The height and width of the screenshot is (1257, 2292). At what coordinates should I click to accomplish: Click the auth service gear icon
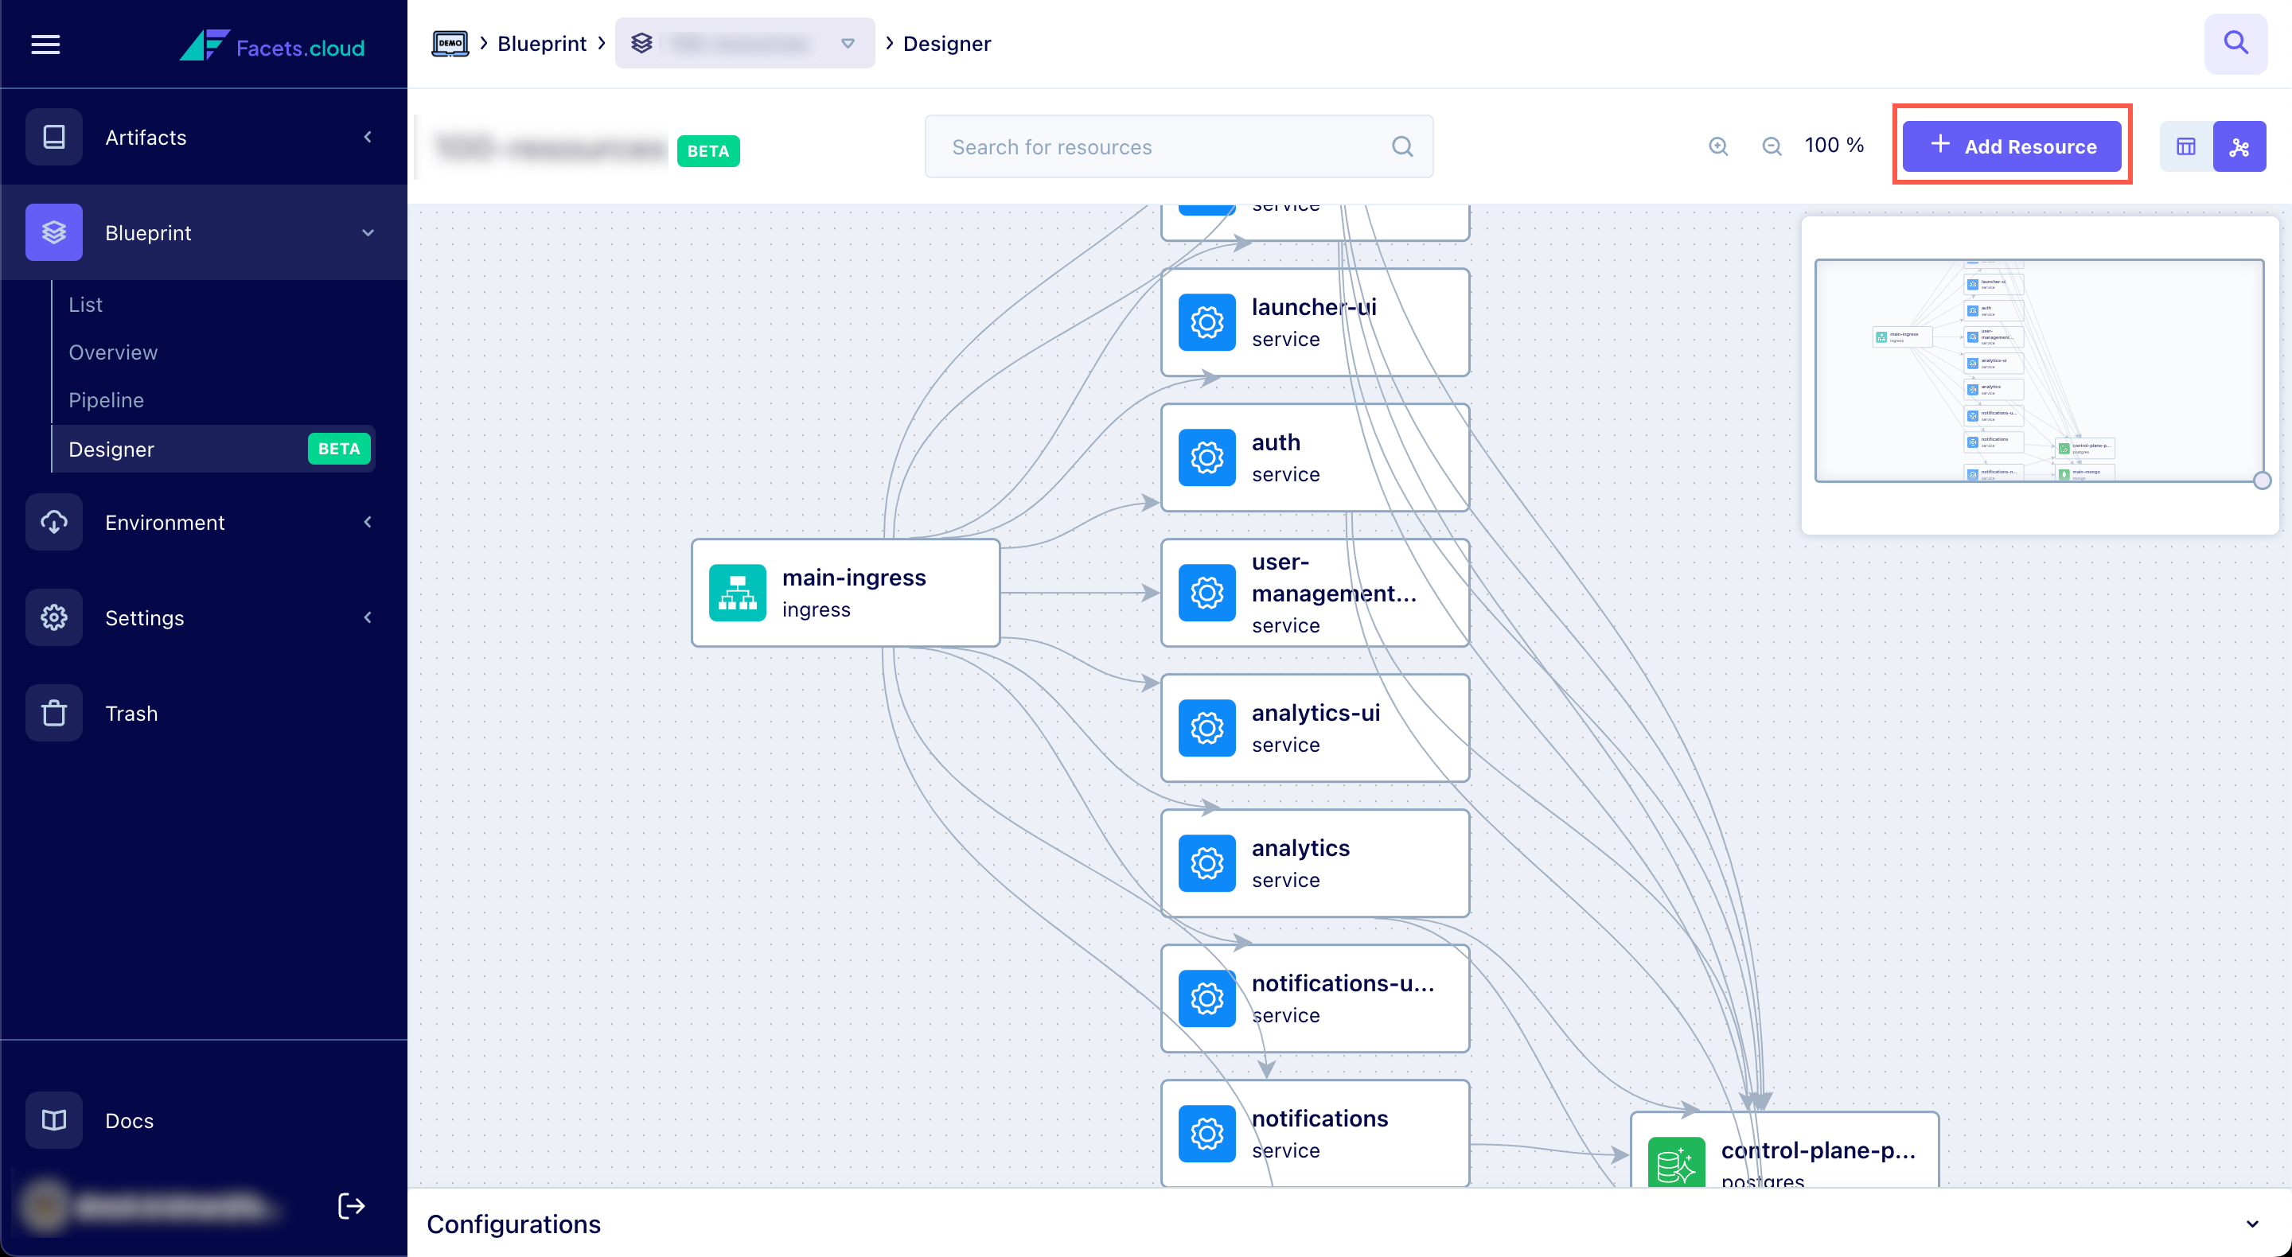pos(1206,457)
